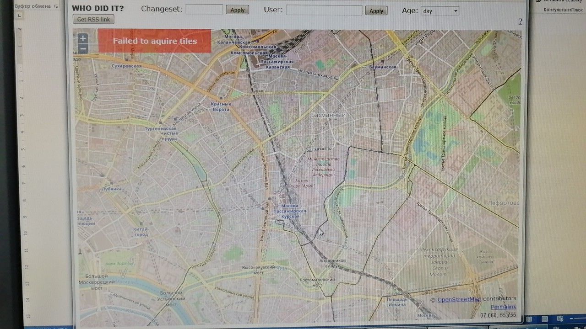Click the ruler tab selector L icon
This screenshot has width=586, height=329.
(x=19, y=16)
